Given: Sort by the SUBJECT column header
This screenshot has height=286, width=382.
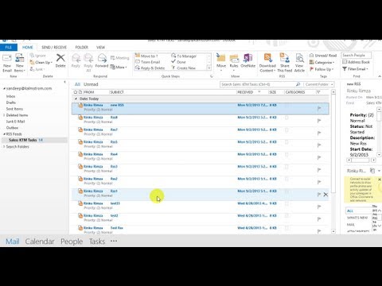Looking at the screenshot, I should point(117,92).
